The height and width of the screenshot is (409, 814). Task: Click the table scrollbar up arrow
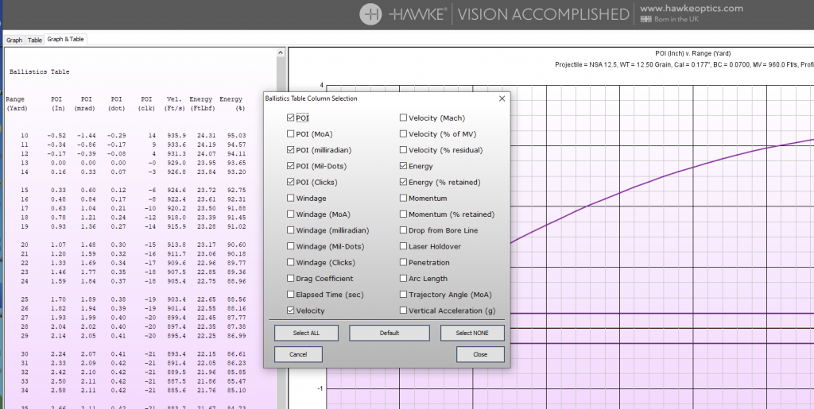pyautogui.click(x=281, y=52)
